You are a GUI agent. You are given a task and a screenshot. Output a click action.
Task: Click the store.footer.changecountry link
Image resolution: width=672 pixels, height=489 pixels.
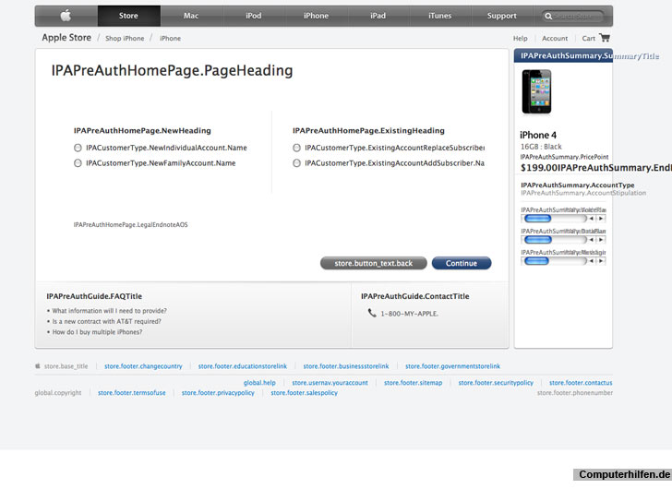pyautogui.click(x=143, y=366)
